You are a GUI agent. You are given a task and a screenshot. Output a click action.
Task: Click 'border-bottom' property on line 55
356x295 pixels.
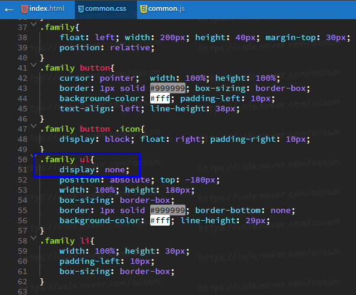coord(228,210)
